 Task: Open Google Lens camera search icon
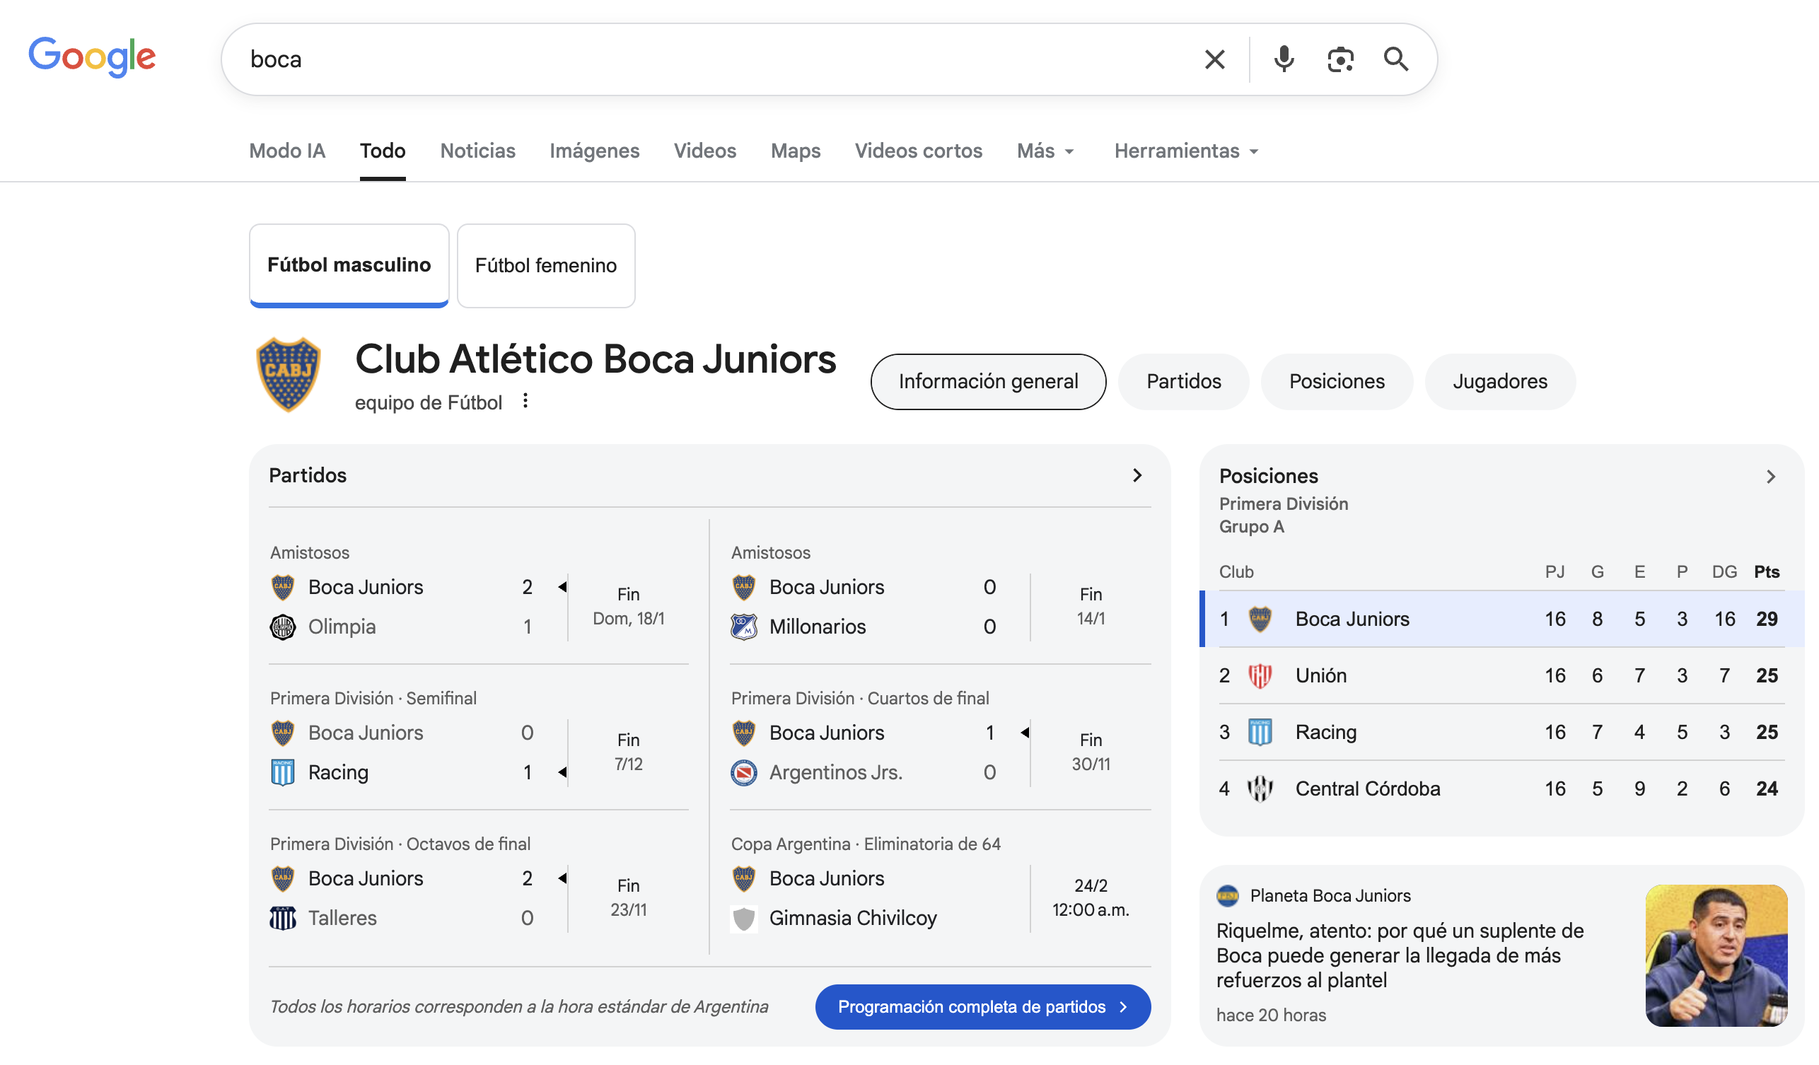1340,59
